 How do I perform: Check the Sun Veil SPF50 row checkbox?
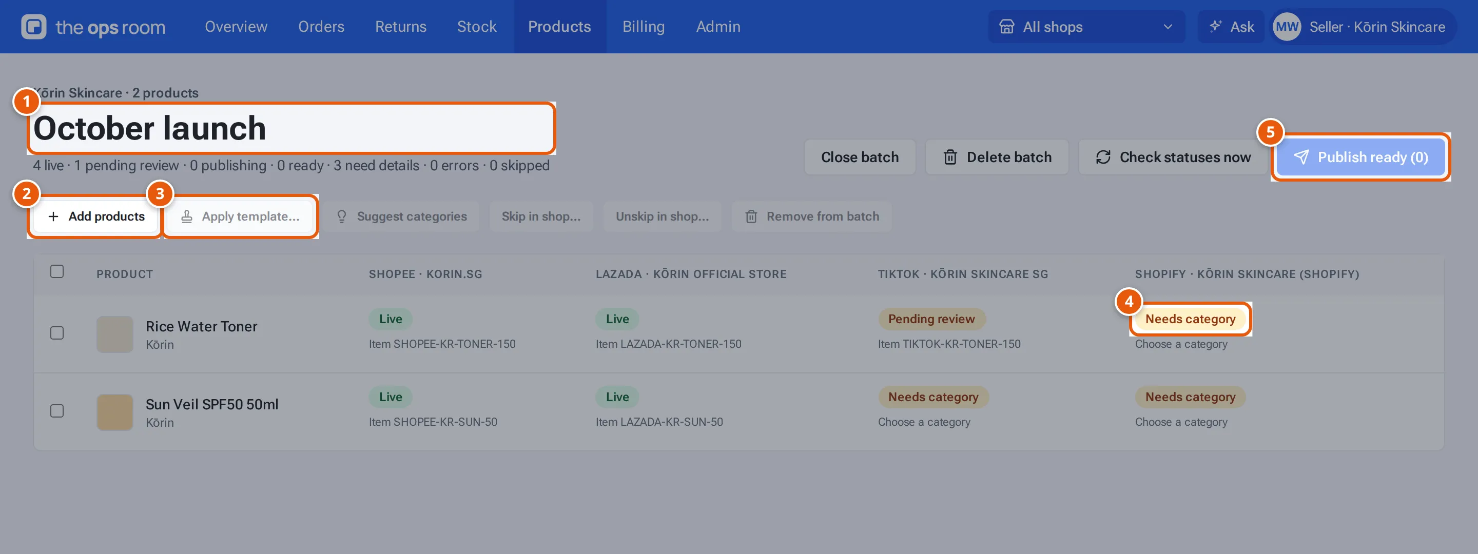(x=57, y=411)
